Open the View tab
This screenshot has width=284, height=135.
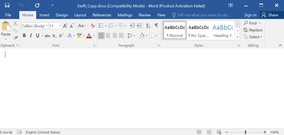click(161, 15)
